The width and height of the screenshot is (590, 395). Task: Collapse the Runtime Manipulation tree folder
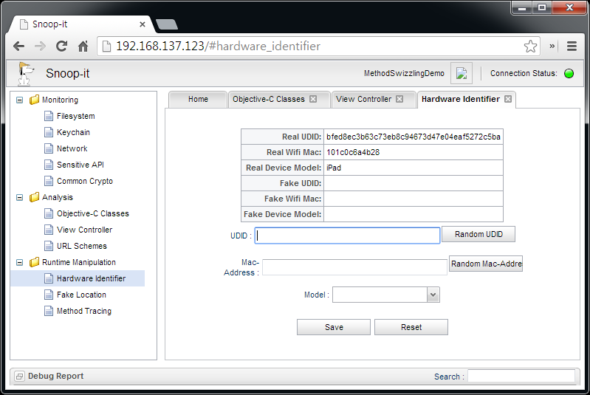click(20, 262)
